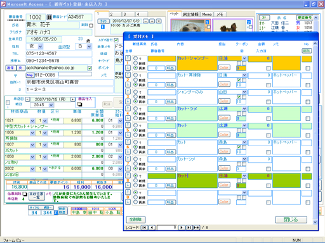Switch to appointment tab 3
The height and width of the screenshot is (243, 325).
coord(129,14)
